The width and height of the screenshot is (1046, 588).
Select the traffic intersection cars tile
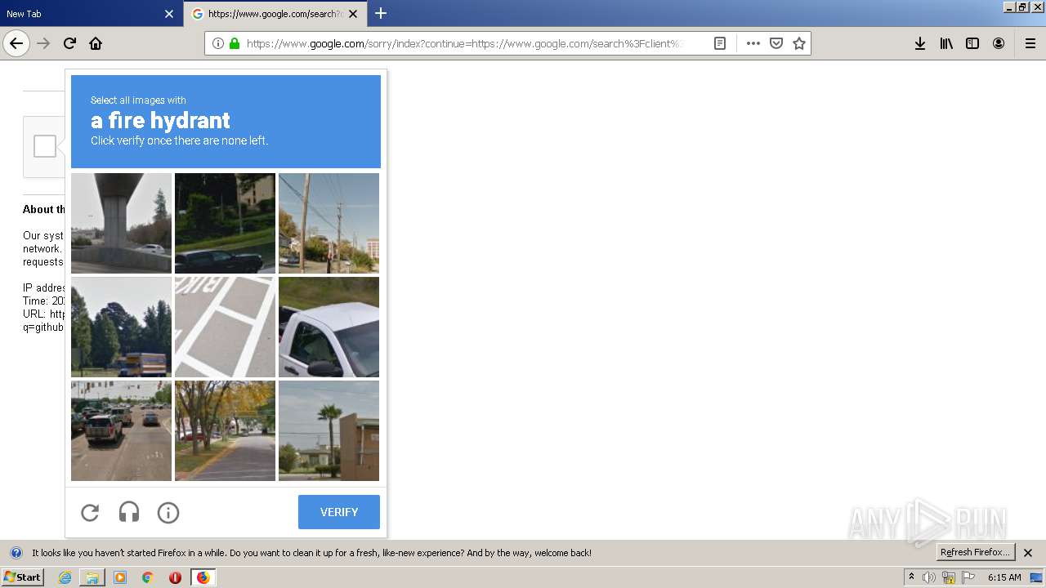[x=121, y=430]
